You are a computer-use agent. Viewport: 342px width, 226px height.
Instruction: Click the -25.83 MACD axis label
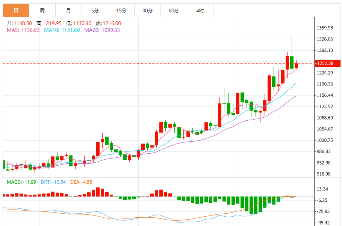pyautogui.click(x=323, y=211)
